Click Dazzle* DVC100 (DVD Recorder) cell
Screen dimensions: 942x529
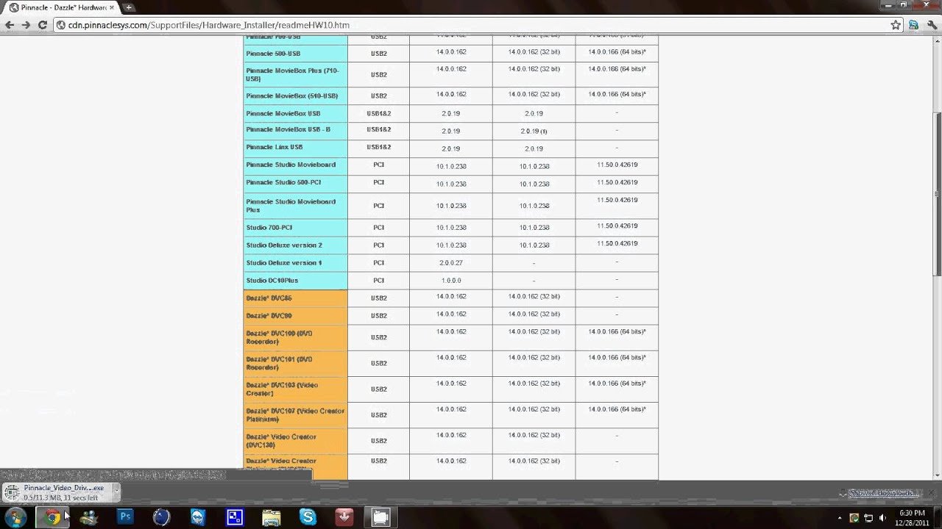295,338
